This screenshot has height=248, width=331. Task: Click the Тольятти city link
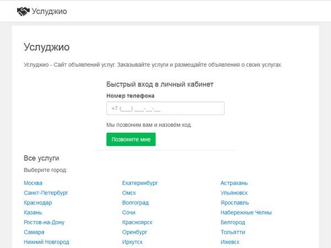tap(233, 232)
